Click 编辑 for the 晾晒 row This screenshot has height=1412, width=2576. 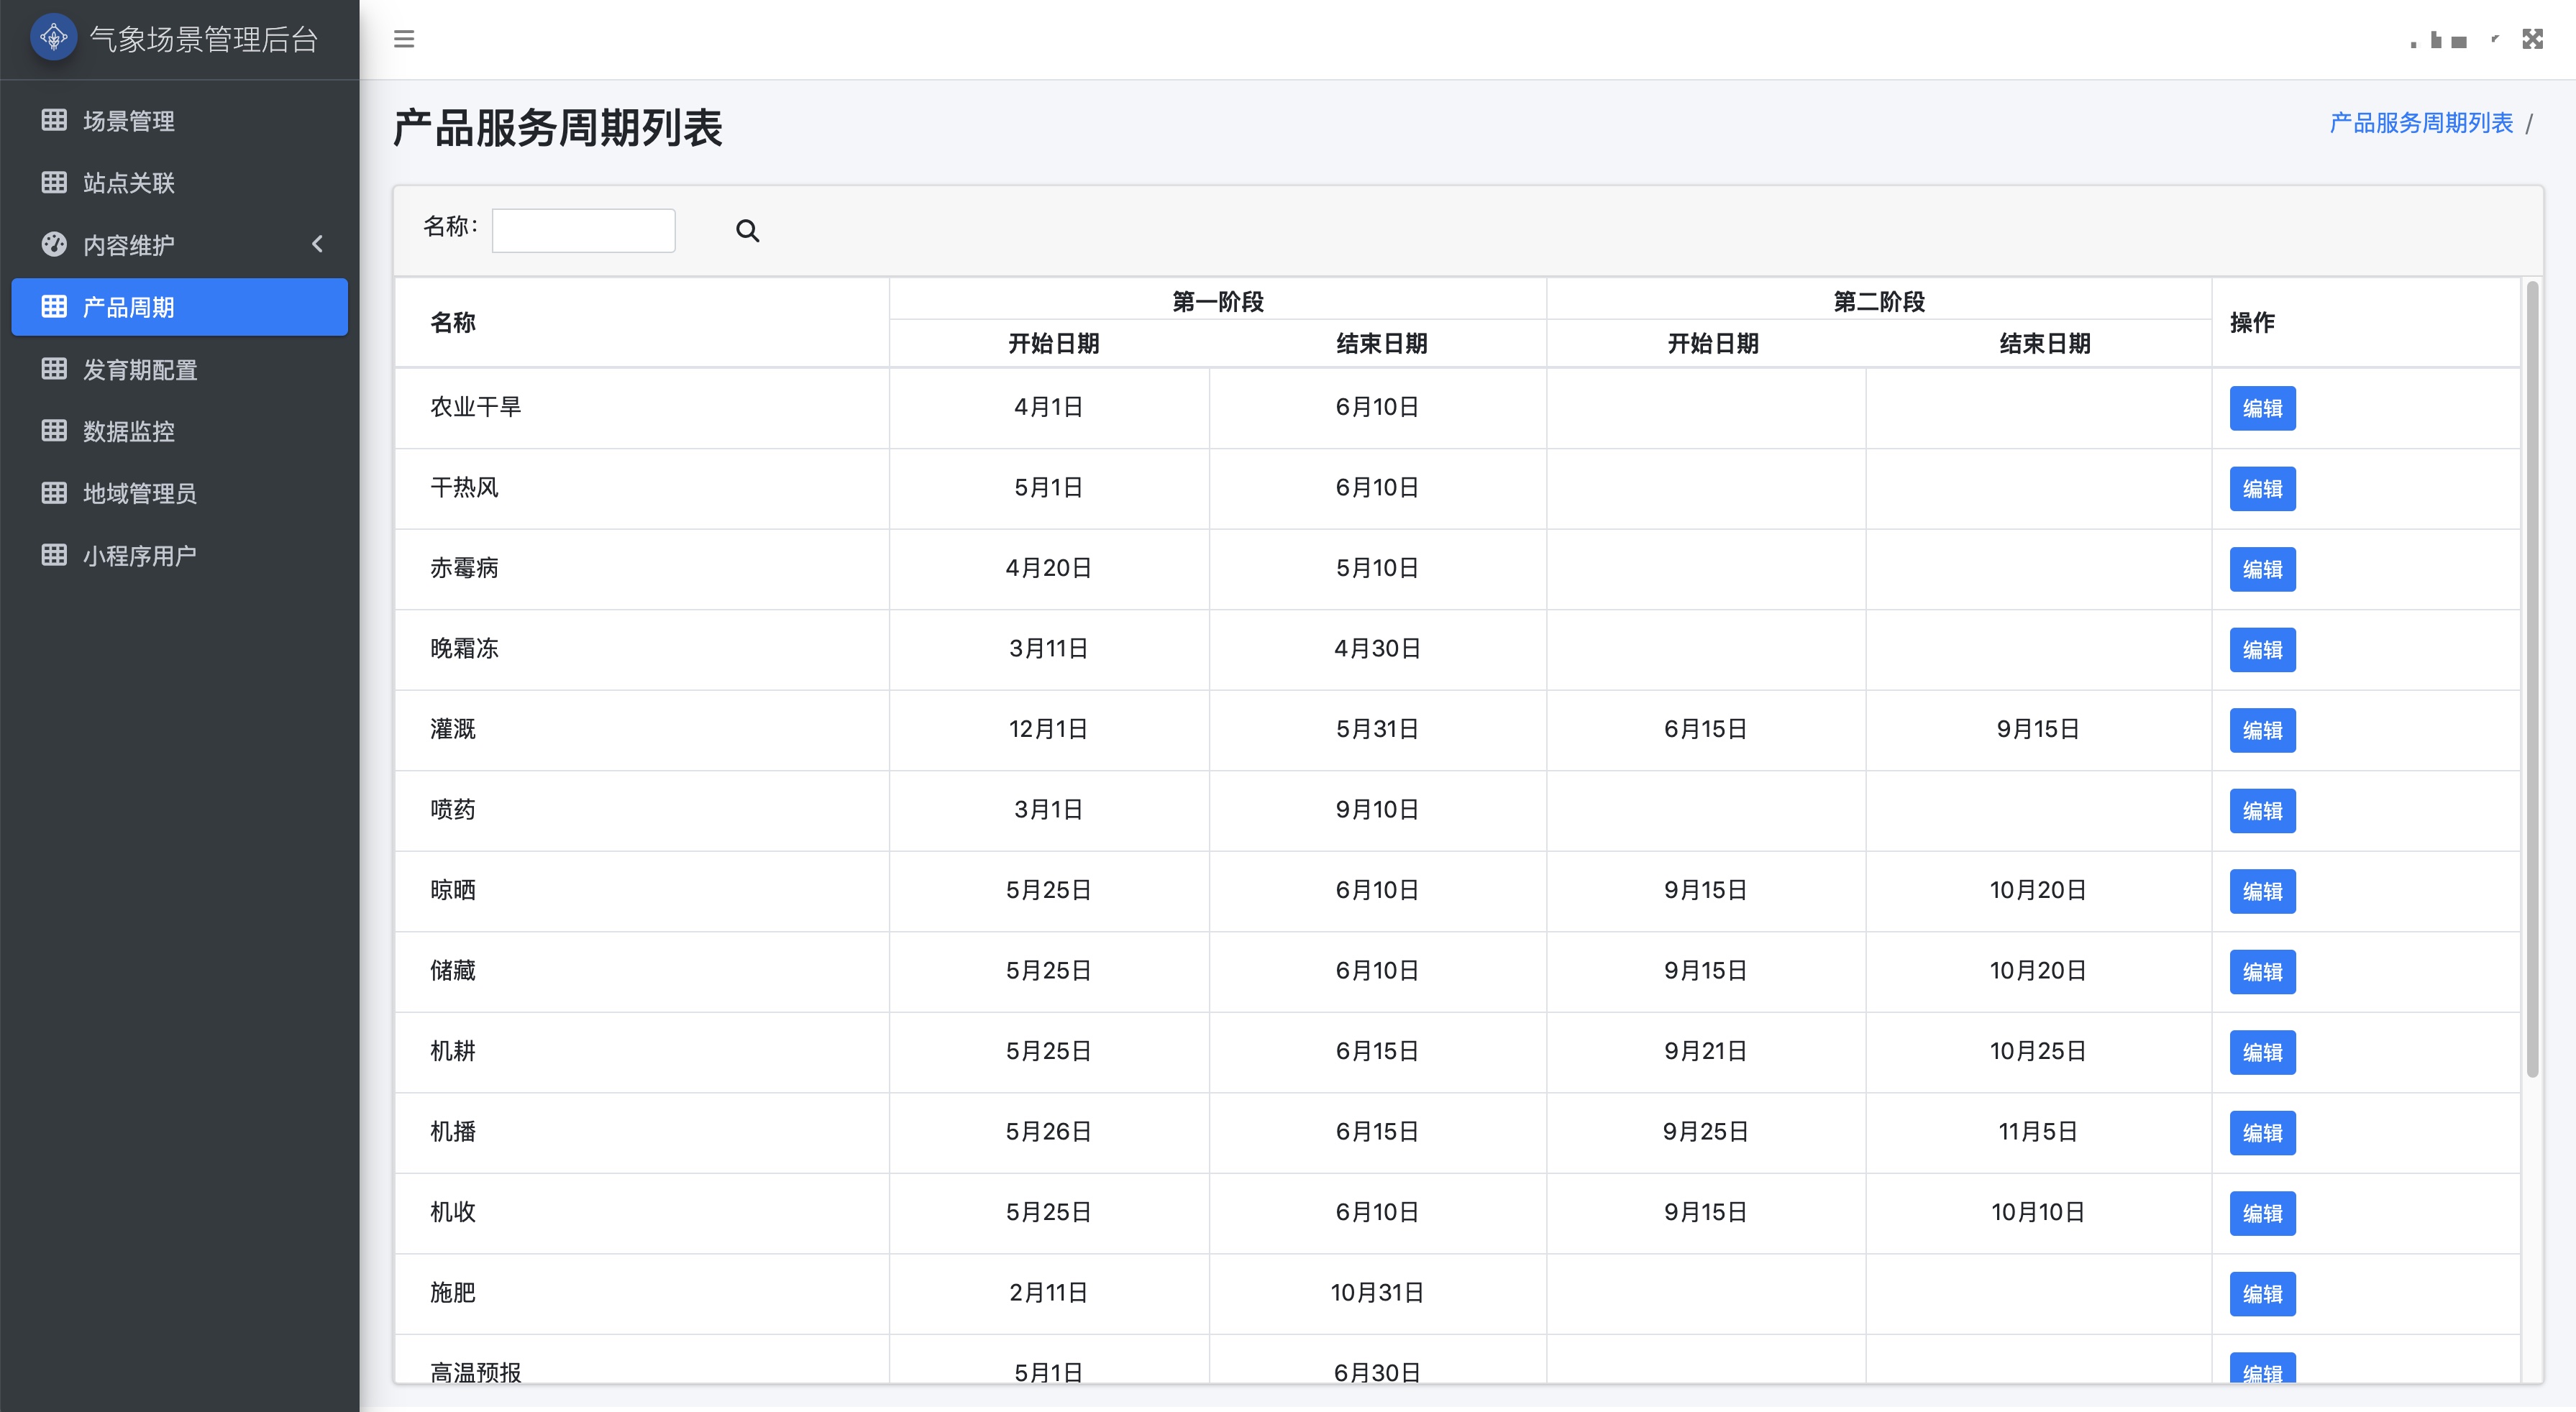[x=2262, y=891]
